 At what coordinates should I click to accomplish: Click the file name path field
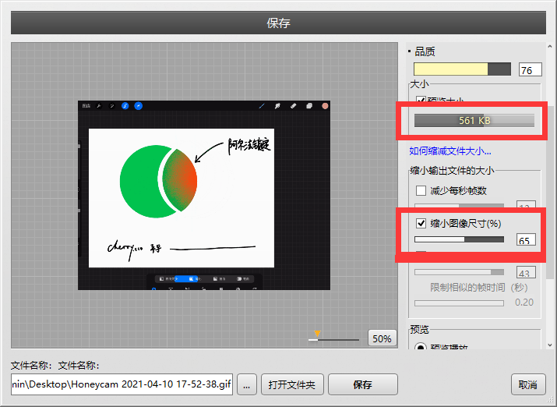point(122,384)
